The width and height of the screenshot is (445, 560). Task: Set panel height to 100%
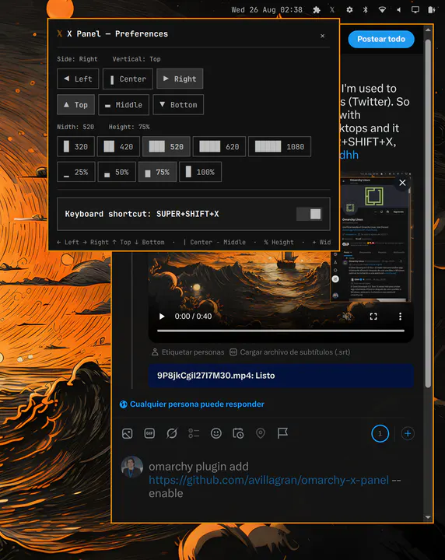tap(200, 172)
